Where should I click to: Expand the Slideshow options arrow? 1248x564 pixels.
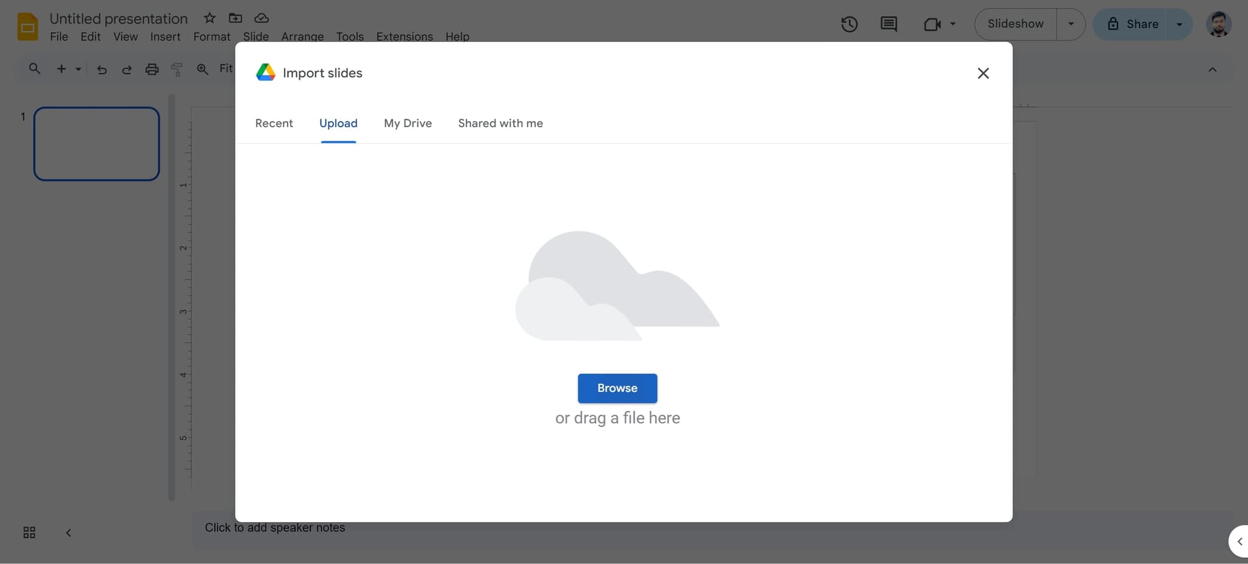pos(1071,24)
